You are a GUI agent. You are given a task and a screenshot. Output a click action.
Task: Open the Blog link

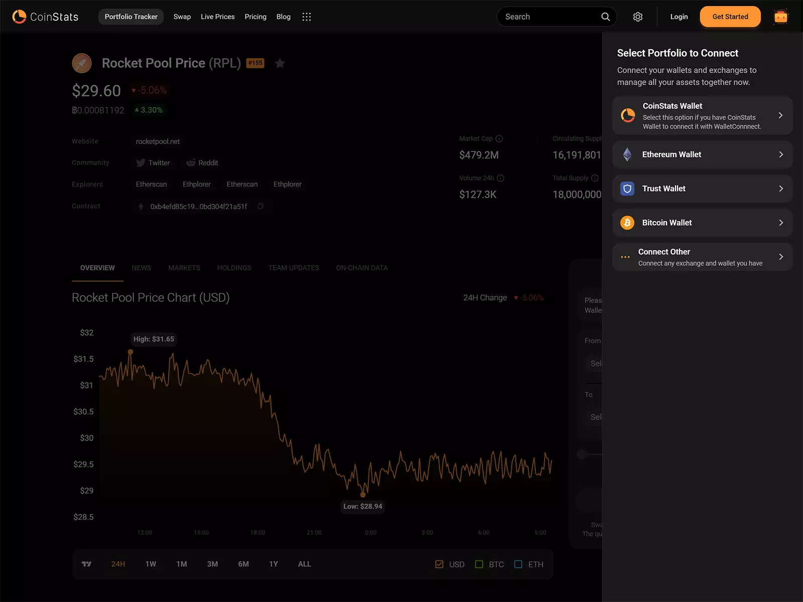(x=284, y=17)
